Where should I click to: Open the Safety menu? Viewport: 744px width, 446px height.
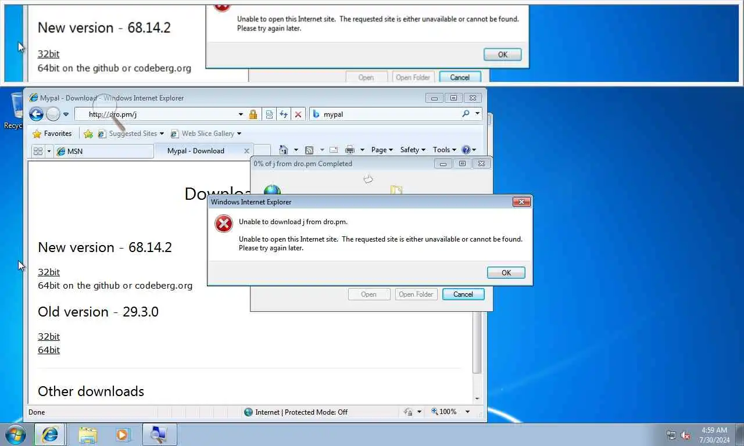[413, 150]
